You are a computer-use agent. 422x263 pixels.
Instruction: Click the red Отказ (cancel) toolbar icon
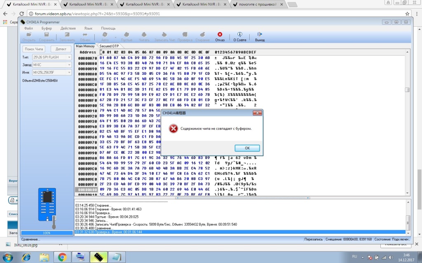pos(220,35)
